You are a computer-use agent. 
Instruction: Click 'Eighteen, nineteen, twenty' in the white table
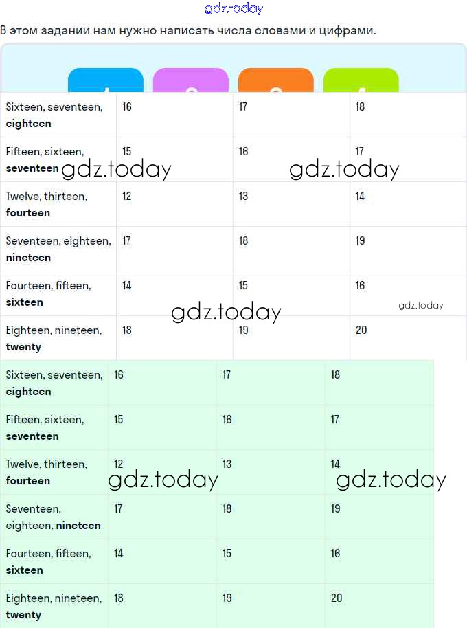tap(54, 338)
